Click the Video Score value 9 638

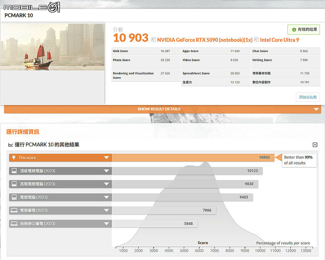click(x=234, y=60)
